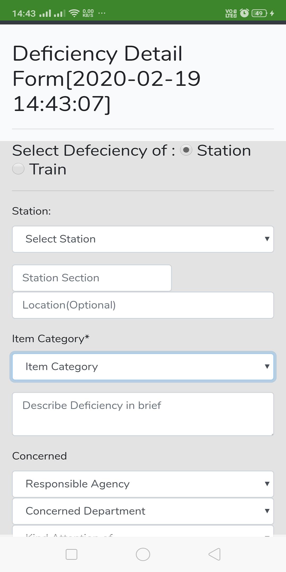Expand the Item Category dropdown
Screen dimensions: 286x572
tap(143, 367)
